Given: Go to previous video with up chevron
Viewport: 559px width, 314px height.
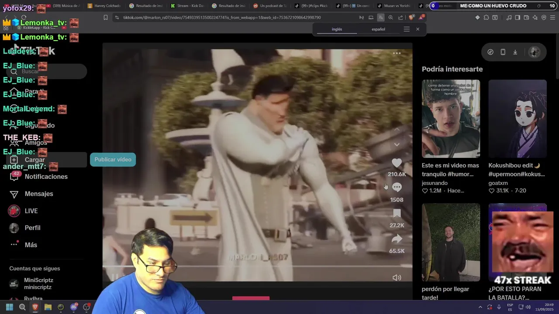Looking at the screenshot, I should point(397,130).
